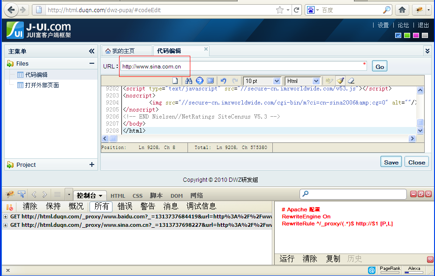Click the eraser icon in editor toolbar
Screen dimensions: 435x276
point(351,81)
